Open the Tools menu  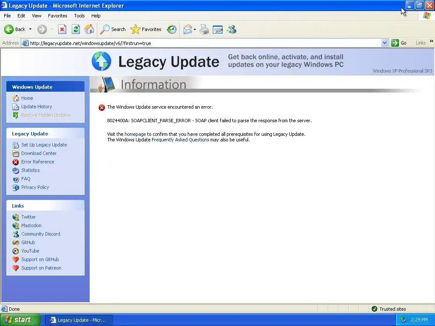click(79, 16)
